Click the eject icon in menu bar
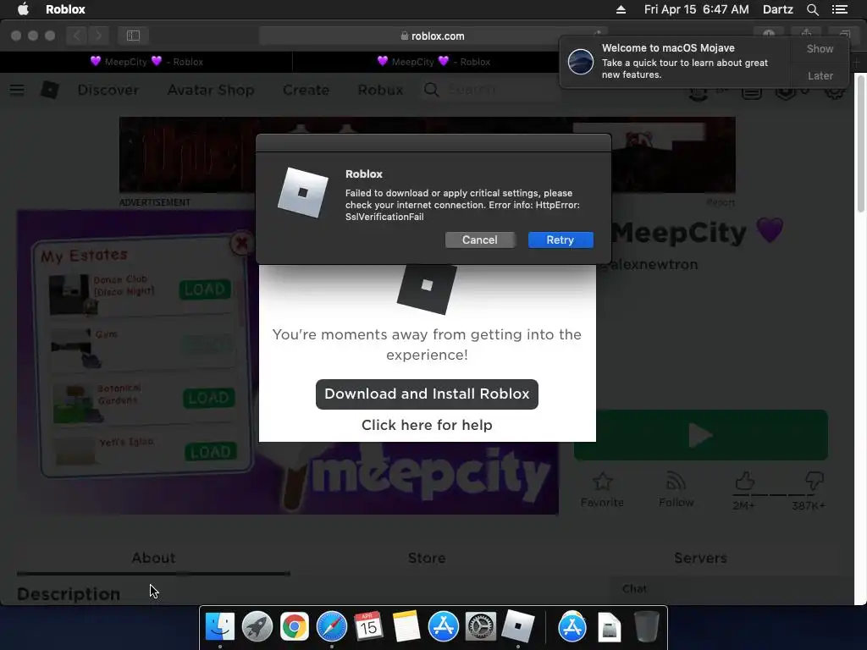 click(621, 9)
